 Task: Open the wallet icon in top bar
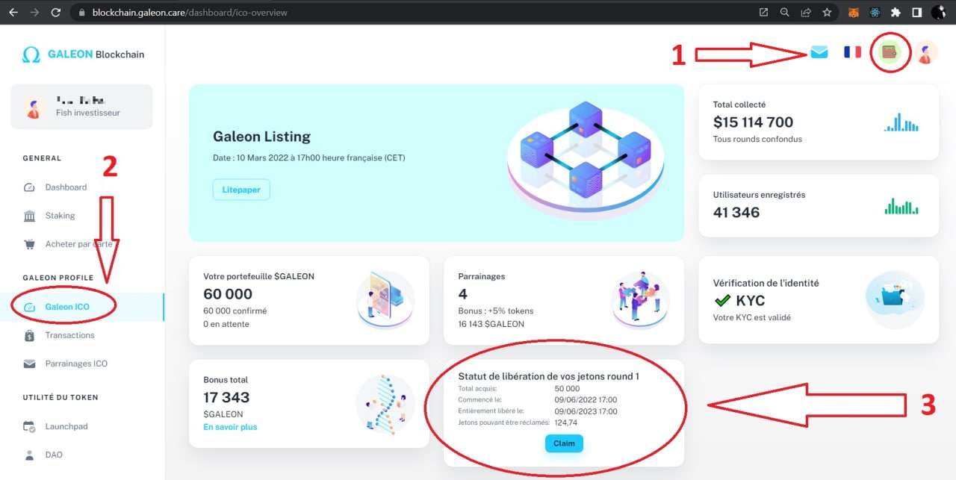890,52
